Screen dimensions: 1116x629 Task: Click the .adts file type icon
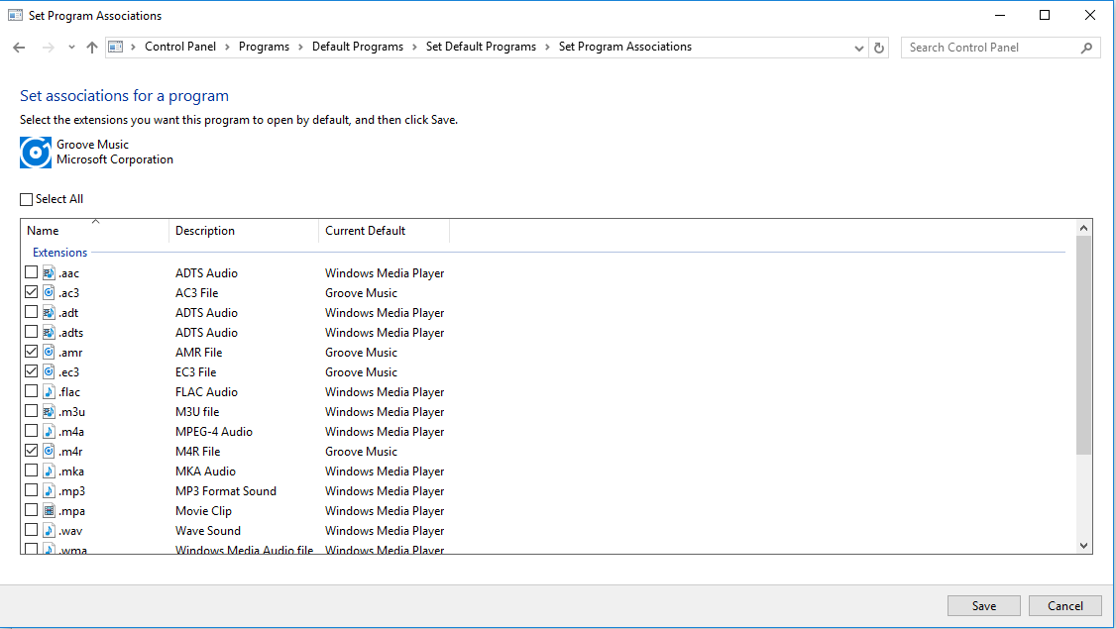click(49, 332)
